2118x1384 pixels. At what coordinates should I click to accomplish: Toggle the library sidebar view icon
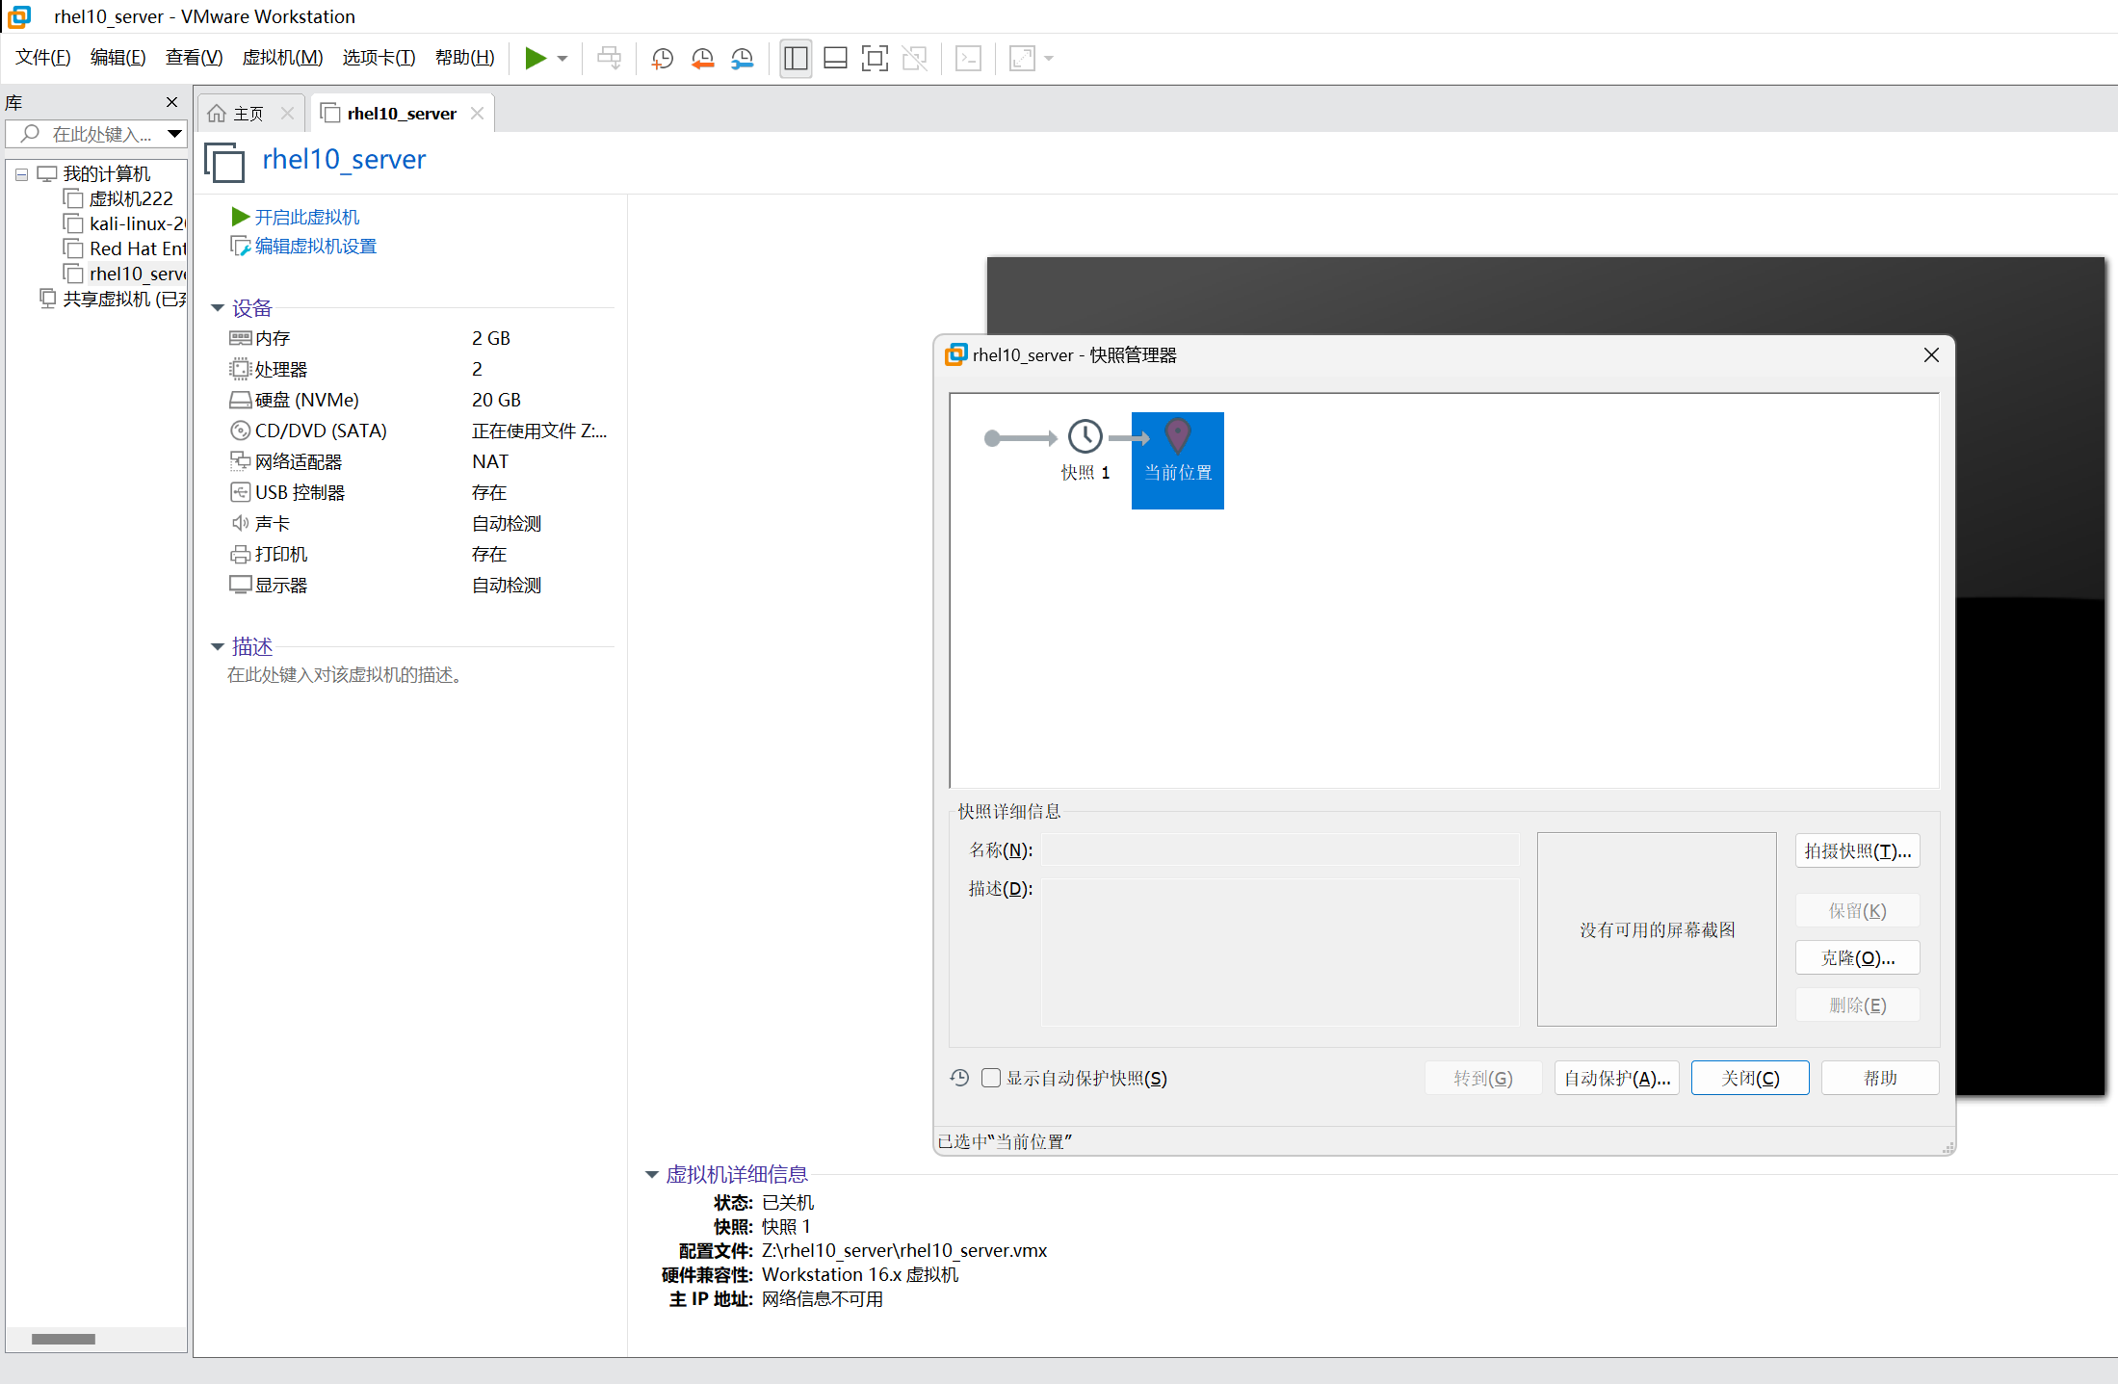[x=796, y=59]
